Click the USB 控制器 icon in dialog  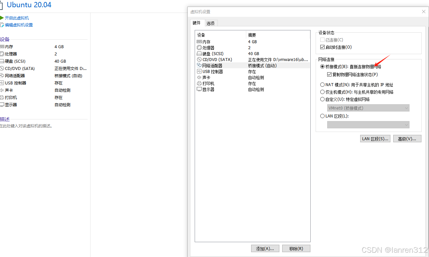click(x=199, y=72)
